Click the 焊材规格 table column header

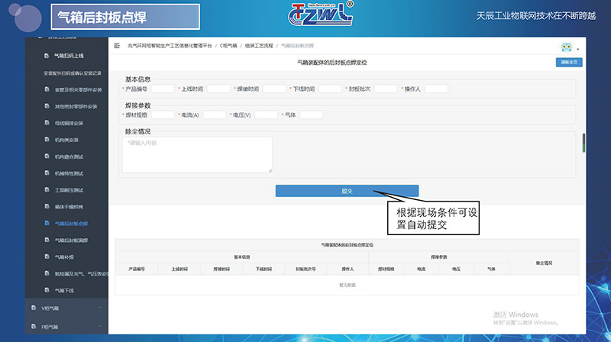(x=386, y=269)
